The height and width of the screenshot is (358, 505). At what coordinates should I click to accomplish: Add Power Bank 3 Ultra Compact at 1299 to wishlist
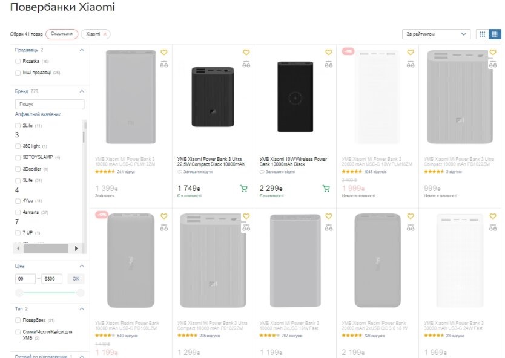pos(246,216)
